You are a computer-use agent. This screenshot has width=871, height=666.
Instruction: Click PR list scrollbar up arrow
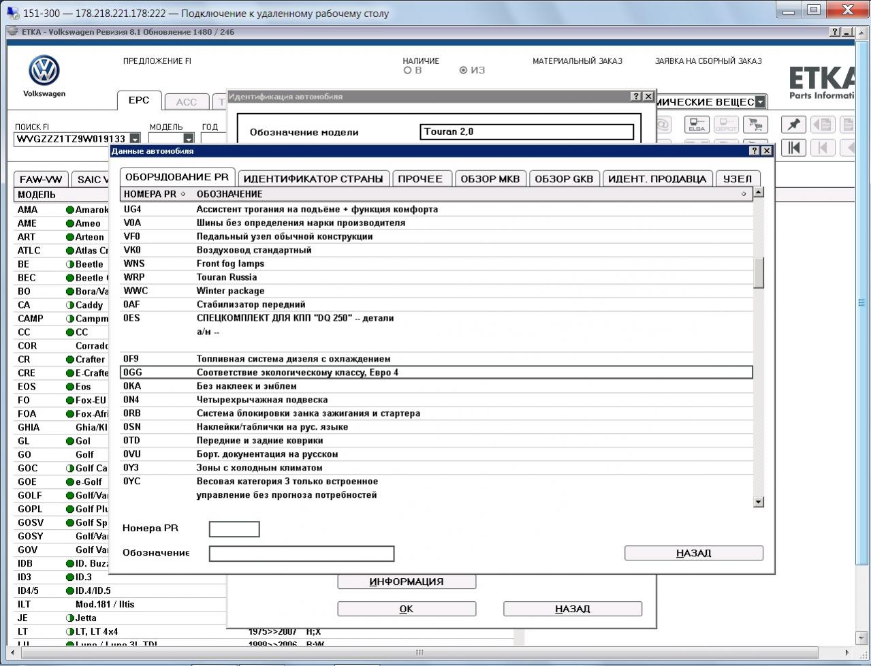coord(759,192)
